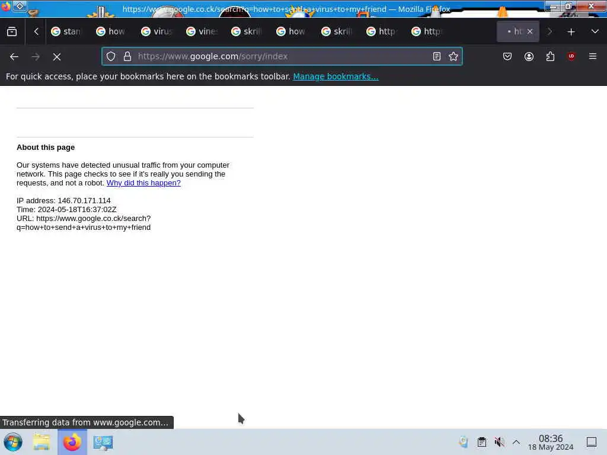This screenshot has height=455, width=607.
Task: Switch to the 'virus' Google tab
Action: tap(156, 31)
